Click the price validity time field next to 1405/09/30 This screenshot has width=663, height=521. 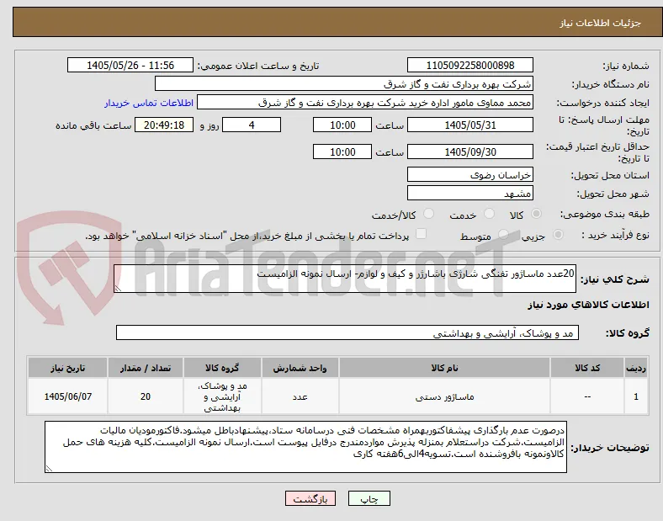342,152
